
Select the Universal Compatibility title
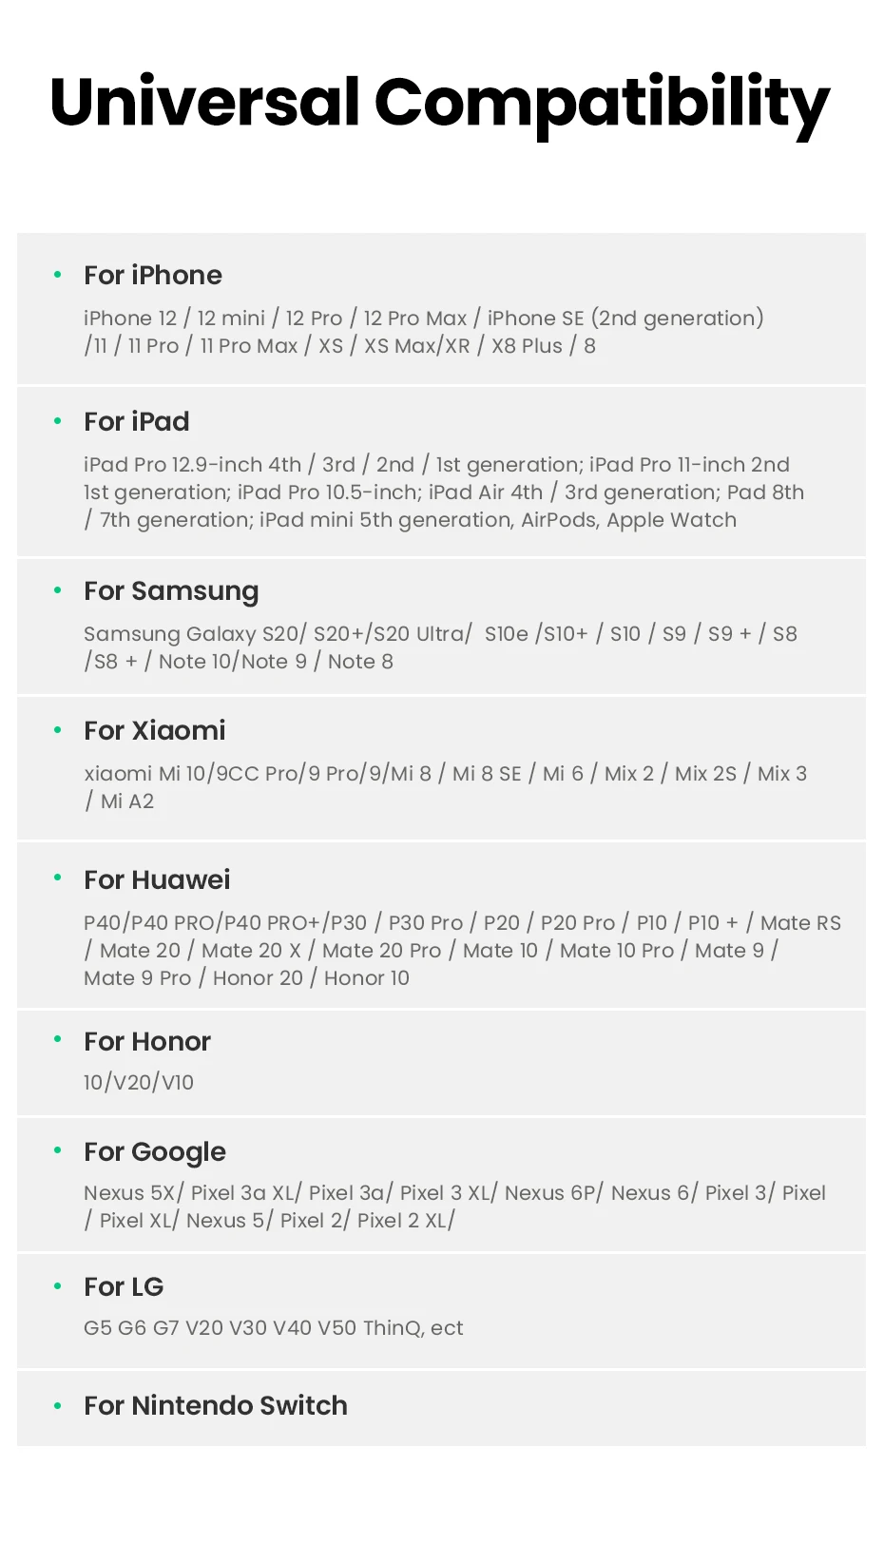tap(440, 105)
